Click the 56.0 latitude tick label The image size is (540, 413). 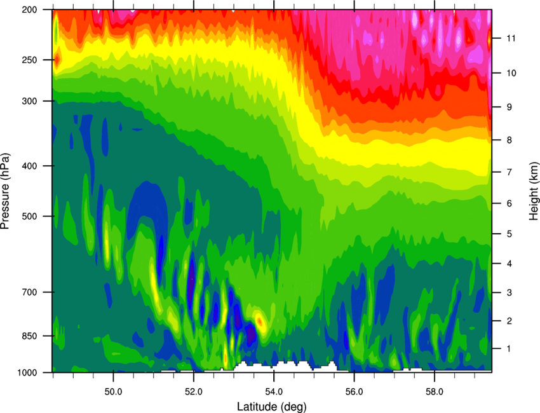pos(354,392)
